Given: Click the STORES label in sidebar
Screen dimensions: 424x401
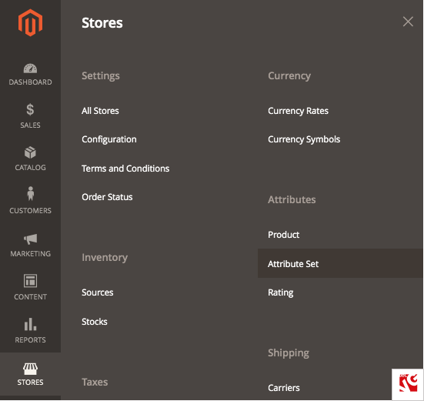Looking at the screenshot, I should point(30,383).
